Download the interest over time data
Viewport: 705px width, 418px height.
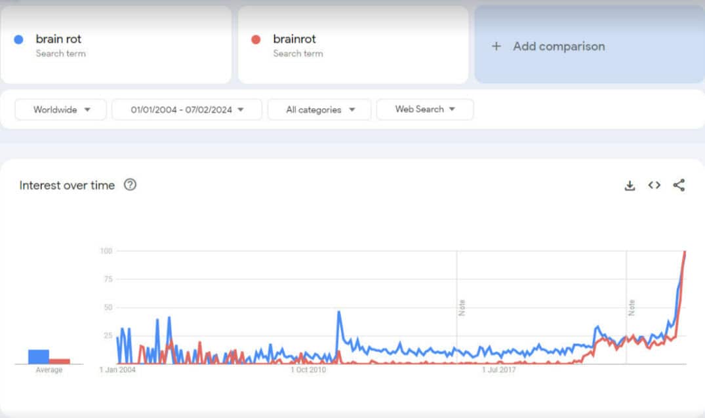630,185
